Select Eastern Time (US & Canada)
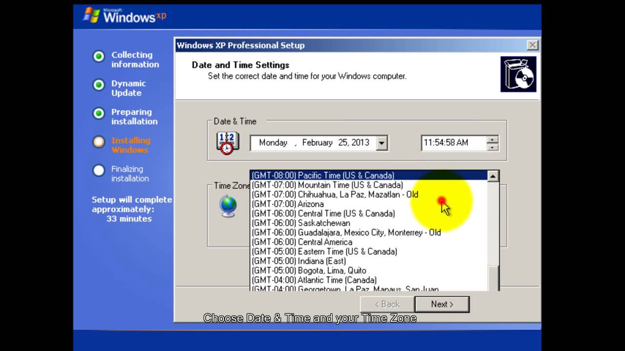This screenshot has height=351, width=625. click(369, 252)
